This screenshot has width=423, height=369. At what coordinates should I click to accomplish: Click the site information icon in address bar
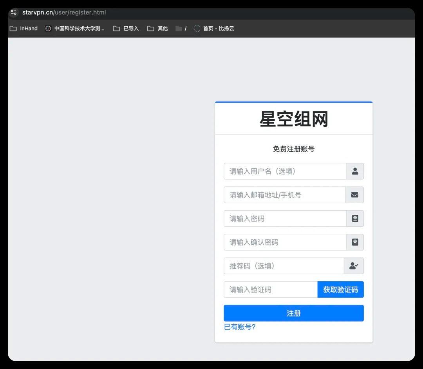tap(14, 12)
